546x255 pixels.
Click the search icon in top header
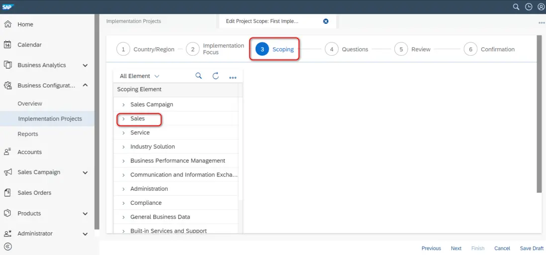point(516,7)
